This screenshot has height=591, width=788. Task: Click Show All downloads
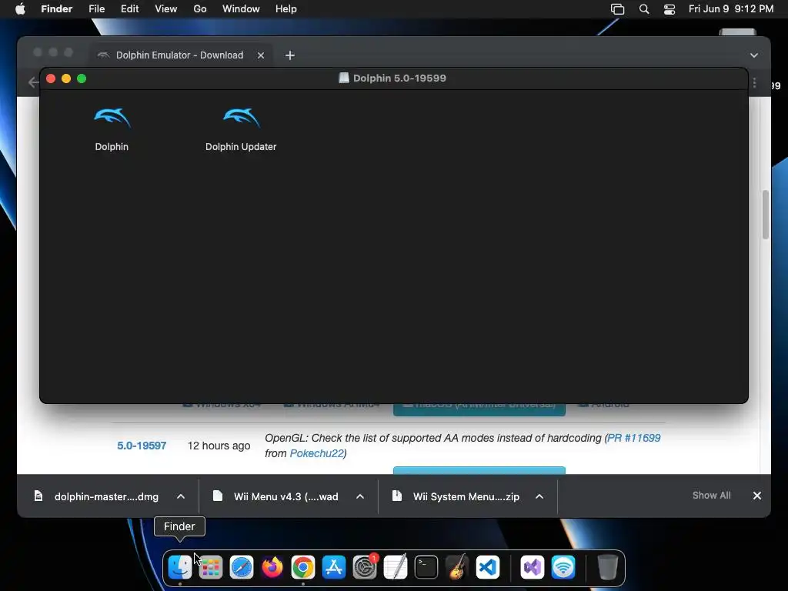click(x=712, y=496)
